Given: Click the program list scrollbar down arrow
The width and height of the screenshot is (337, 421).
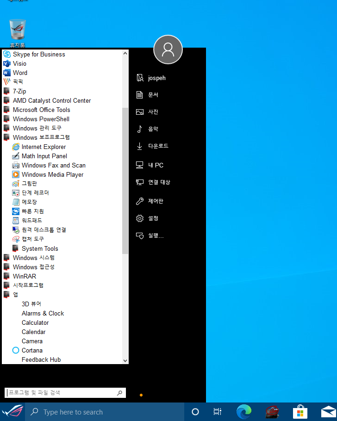Looking at the screenshot, I should pos(125,361).
